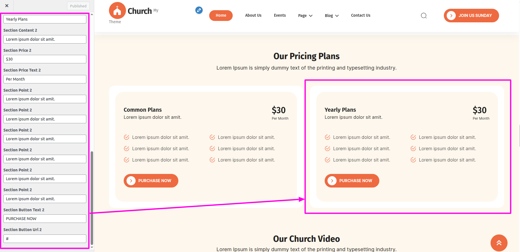The width and height of the screenshot is (520, 252).
Task: Open the site search icon
Action: pos(424,16)
